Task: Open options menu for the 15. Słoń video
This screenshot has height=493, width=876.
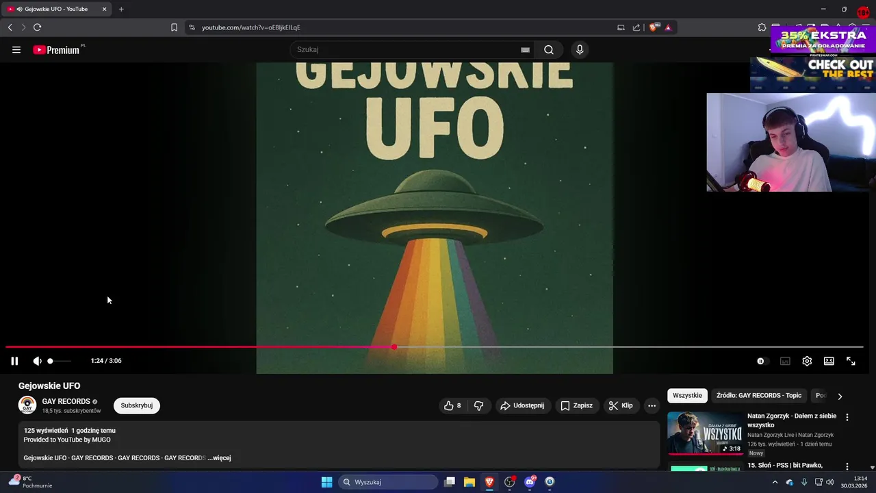Action: pos(847,466)
